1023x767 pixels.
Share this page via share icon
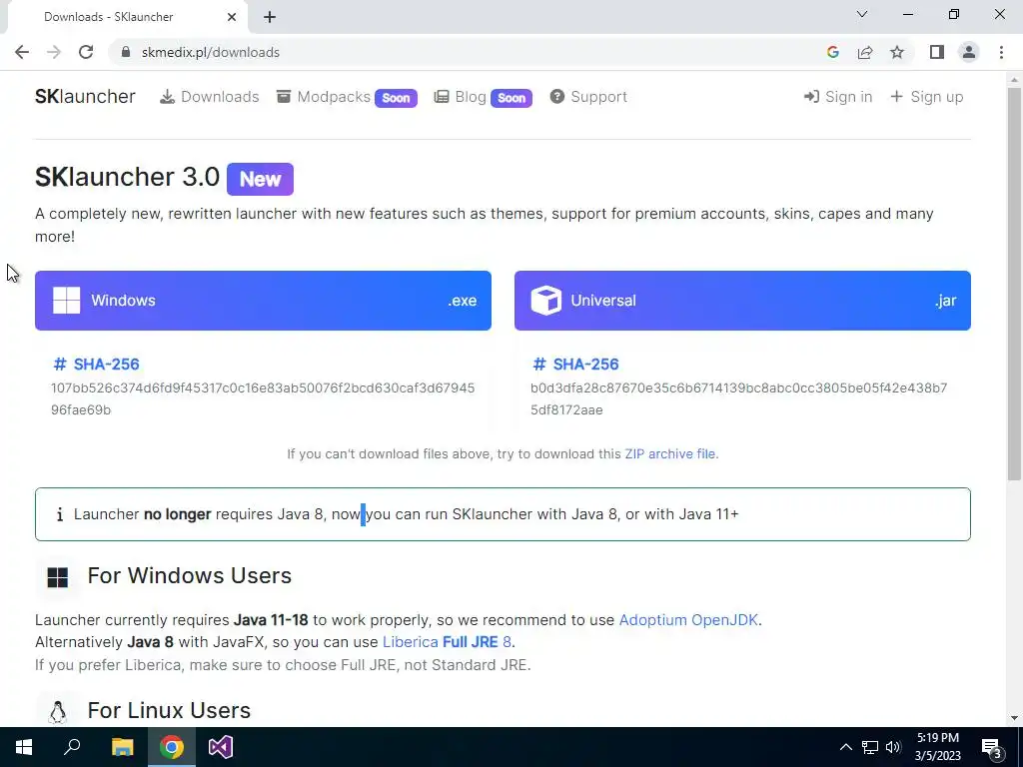pyautogui.click(x=865, y=52)
